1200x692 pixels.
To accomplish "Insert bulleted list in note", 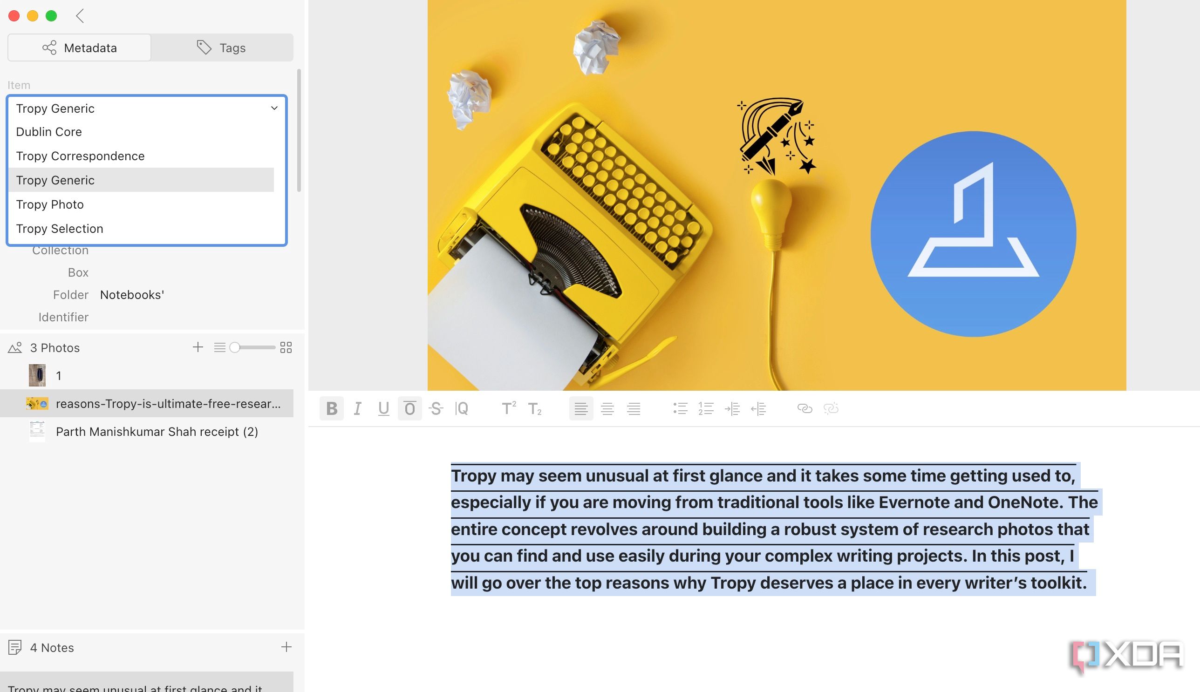I will [x=680, y=408].
